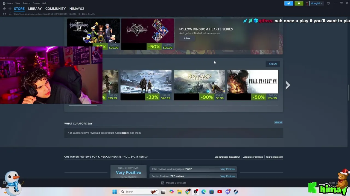
Task: Click English Reviews Very Positive summary
Action: point(129,172)
